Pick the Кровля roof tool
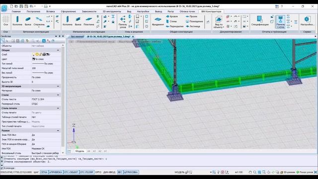The width and height of the screenshot is (318, 179). (x=172, y=16)
